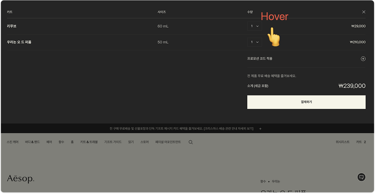375x194 pixels.
Task: Click 향수 breadcrumb link
Action: pos(263,181)
